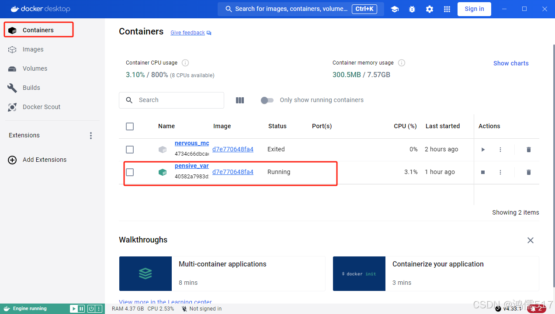Click the search bar for images and containers

(x=301, y=9)
